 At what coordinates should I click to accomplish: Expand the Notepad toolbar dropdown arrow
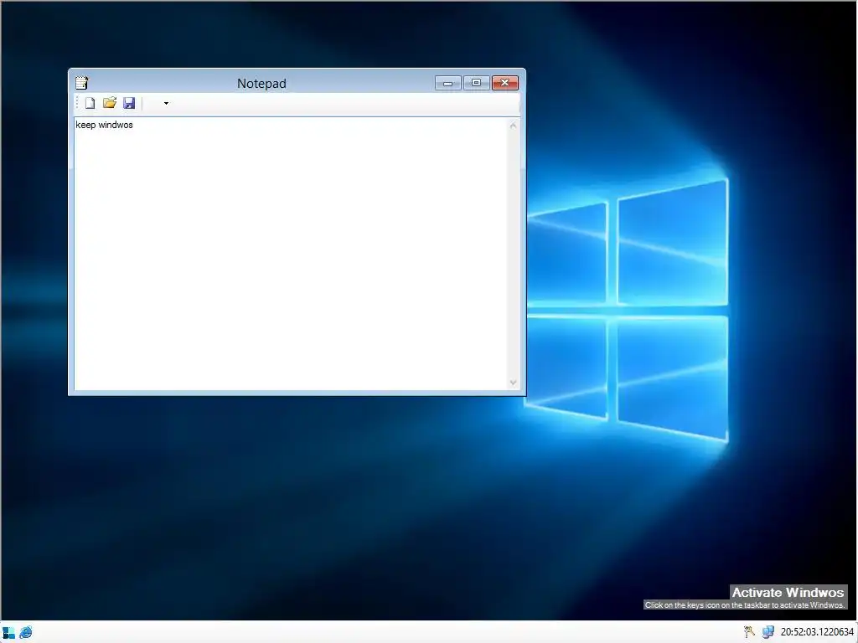pos(166,103)
